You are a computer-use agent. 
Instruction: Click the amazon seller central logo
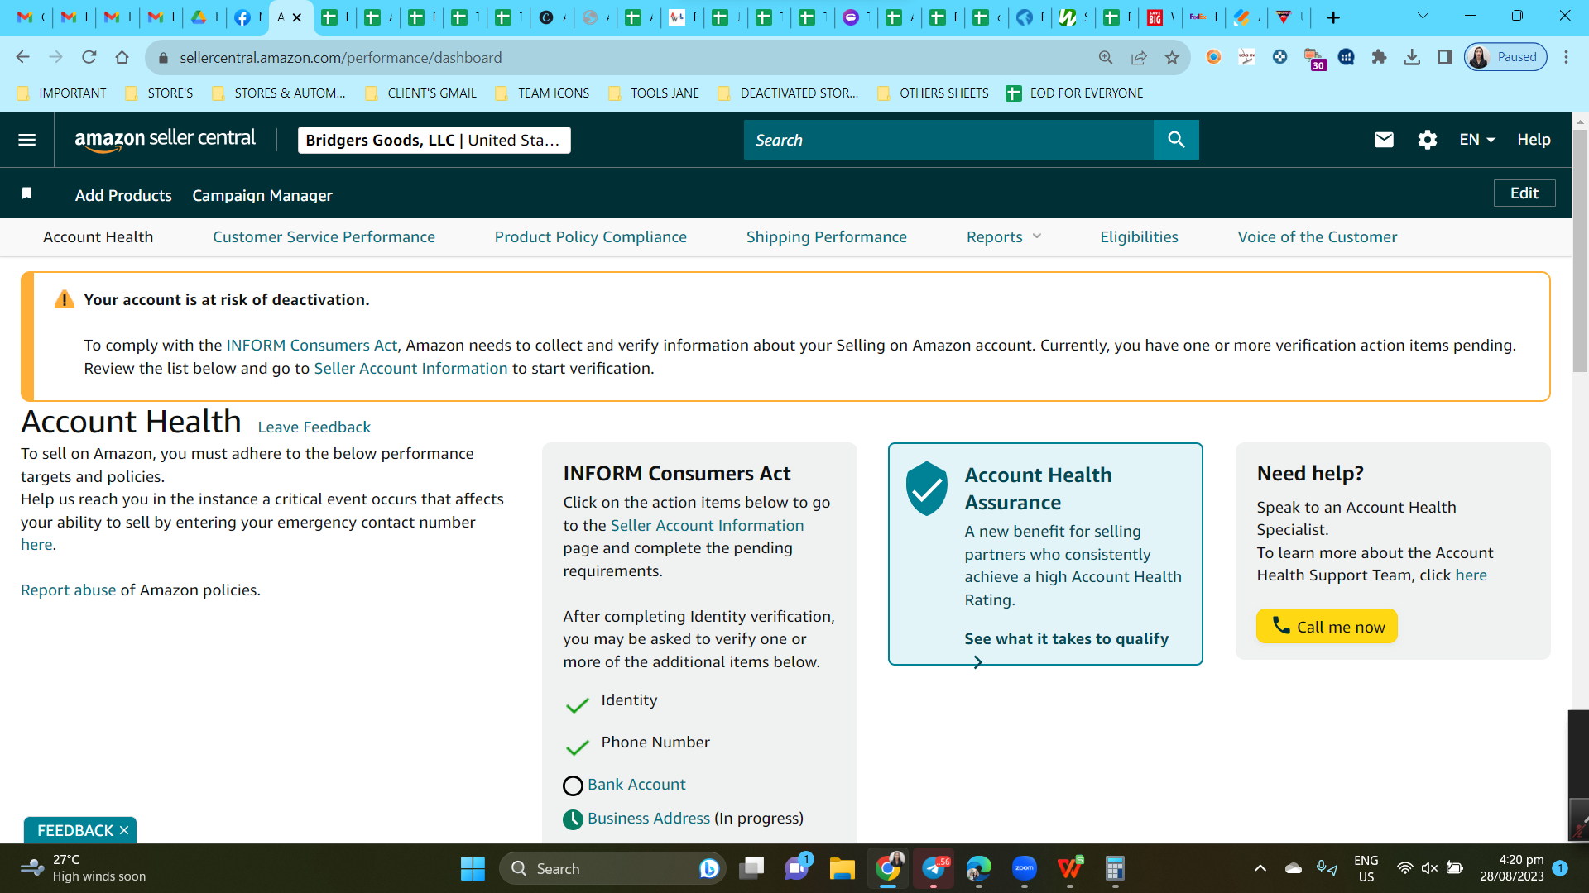[166, 140]
